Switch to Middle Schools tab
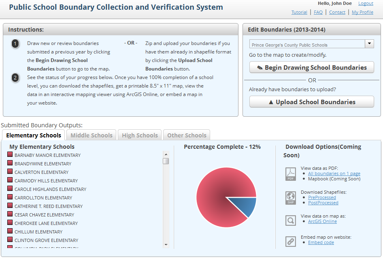Viewport: 383px width, 259px height. coord(91,135)
